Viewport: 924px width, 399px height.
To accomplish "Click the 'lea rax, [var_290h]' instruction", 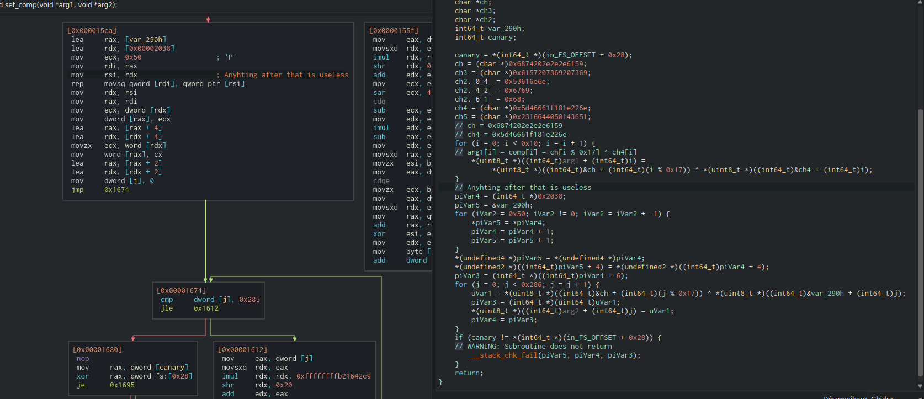I will click(119, 40).
